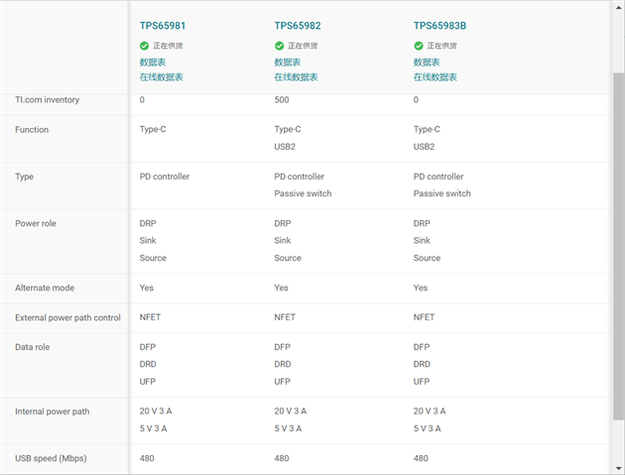Click green status check icon for TPS65982
Screen dimensions: 625x475
coord(279,46)
